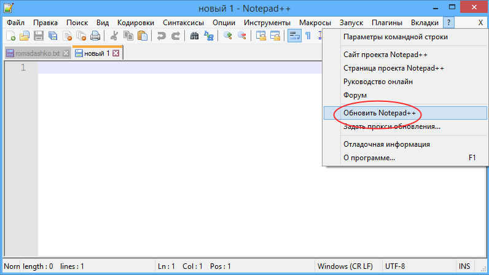Open the Запуск menu

(x=351, y=23)
